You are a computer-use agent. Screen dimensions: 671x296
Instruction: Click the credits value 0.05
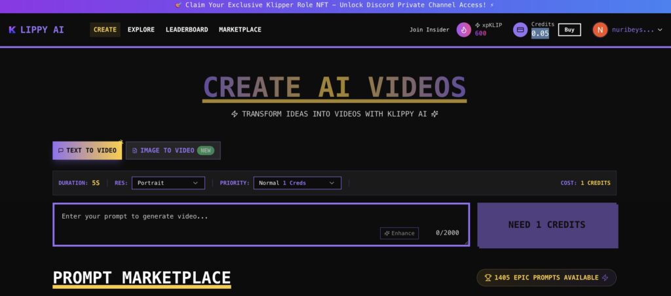[540, 33]
